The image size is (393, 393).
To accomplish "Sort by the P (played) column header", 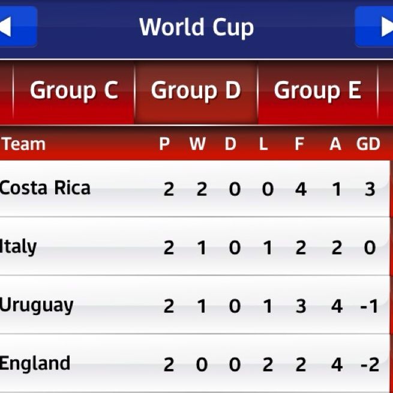I will click(x=164, y=144).
